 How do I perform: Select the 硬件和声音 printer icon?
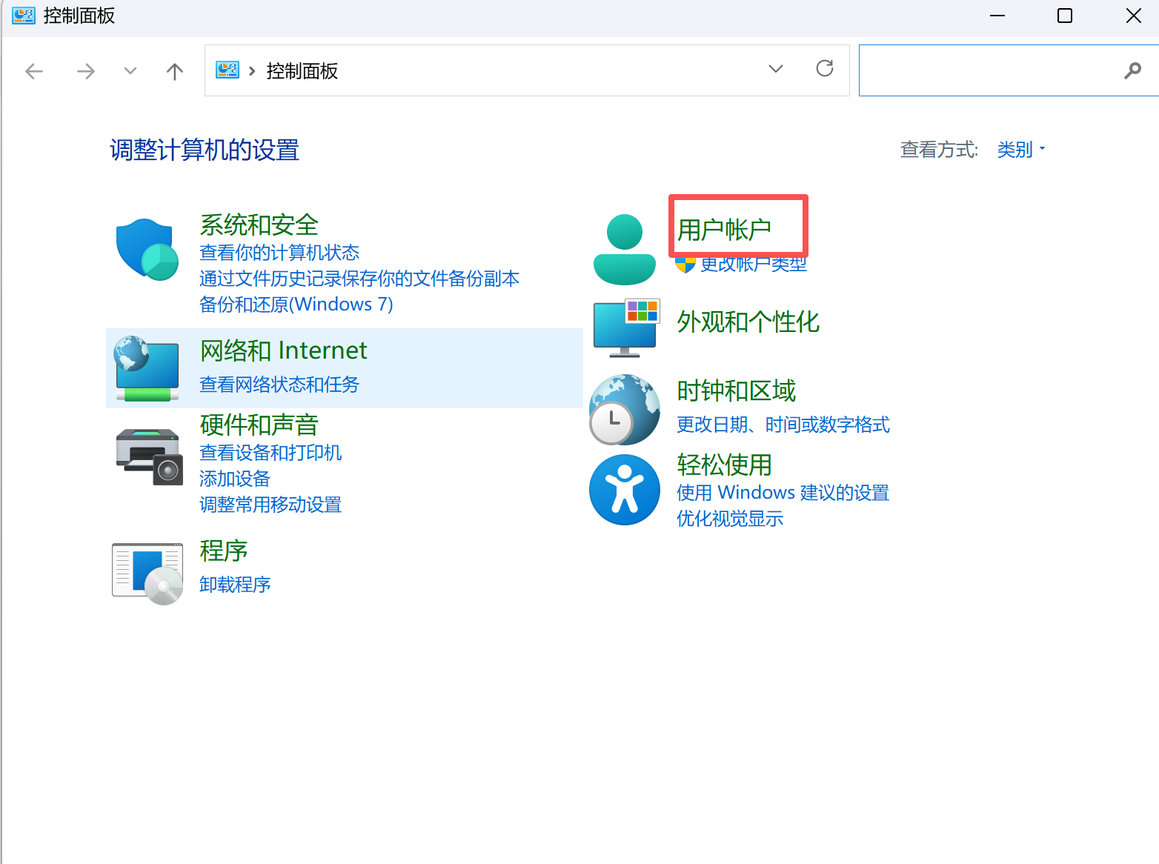pyautogui.click(x=147, y=456)
